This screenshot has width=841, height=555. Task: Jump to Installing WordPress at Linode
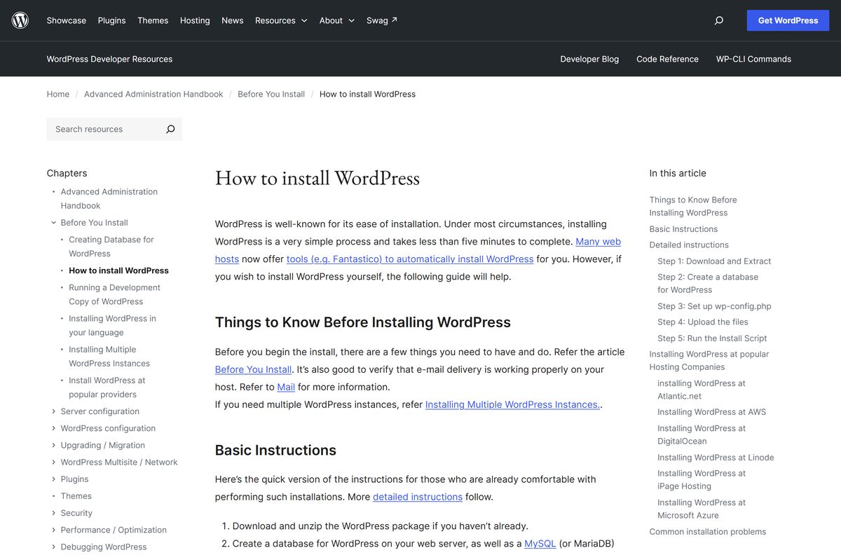pos(716,458)
